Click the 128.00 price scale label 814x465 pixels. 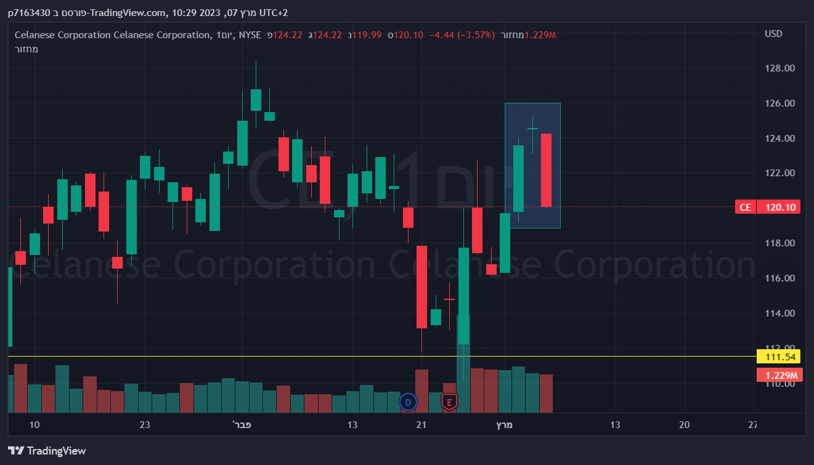pyautogui.click(x=779, y=68)
